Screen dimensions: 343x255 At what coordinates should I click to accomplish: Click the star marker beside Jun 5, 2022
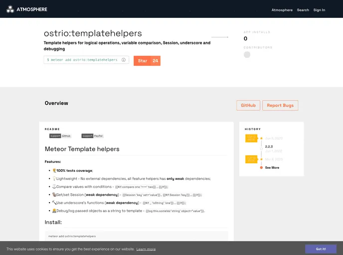tap(261, 138)
